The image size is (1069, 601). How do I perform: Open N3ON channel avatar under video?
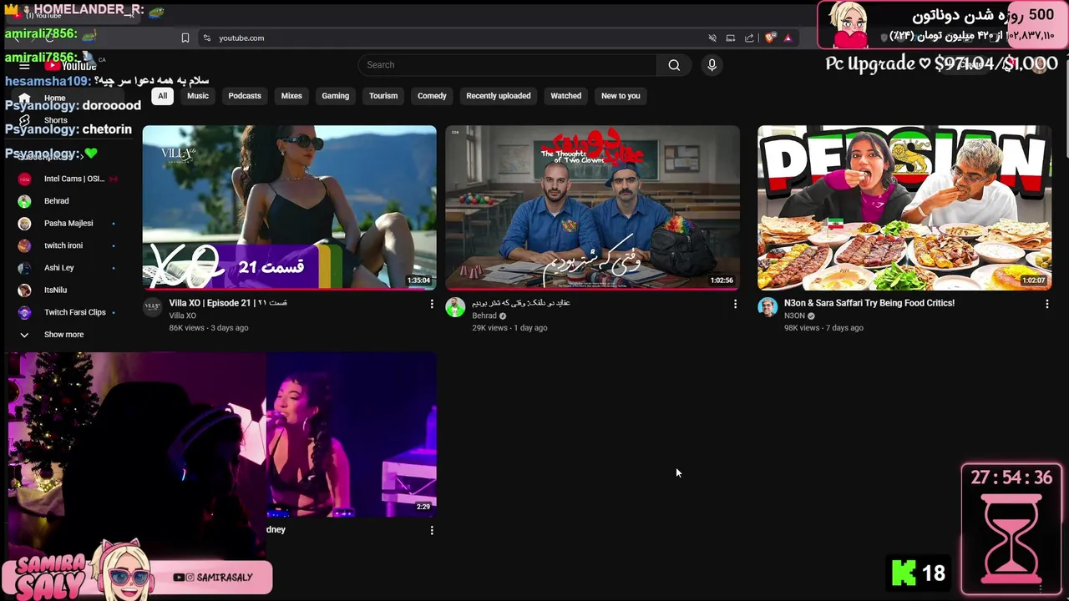click(768, 307)
